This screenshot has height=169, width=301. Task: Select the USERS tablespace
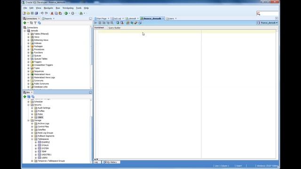point(44,158)
